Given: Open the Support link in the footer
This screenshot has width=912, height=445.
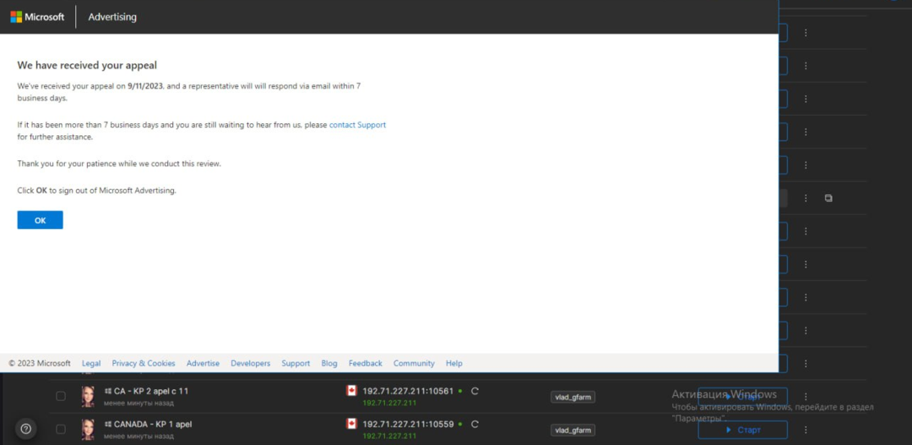Looking at the screenshot, I should point(296,363).
